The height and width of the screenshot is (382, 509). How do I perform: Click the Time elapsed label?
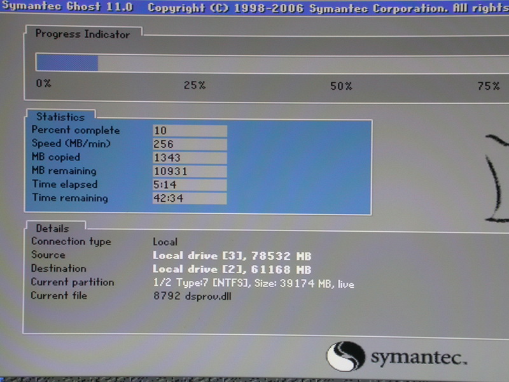click(x=65, y=184)
